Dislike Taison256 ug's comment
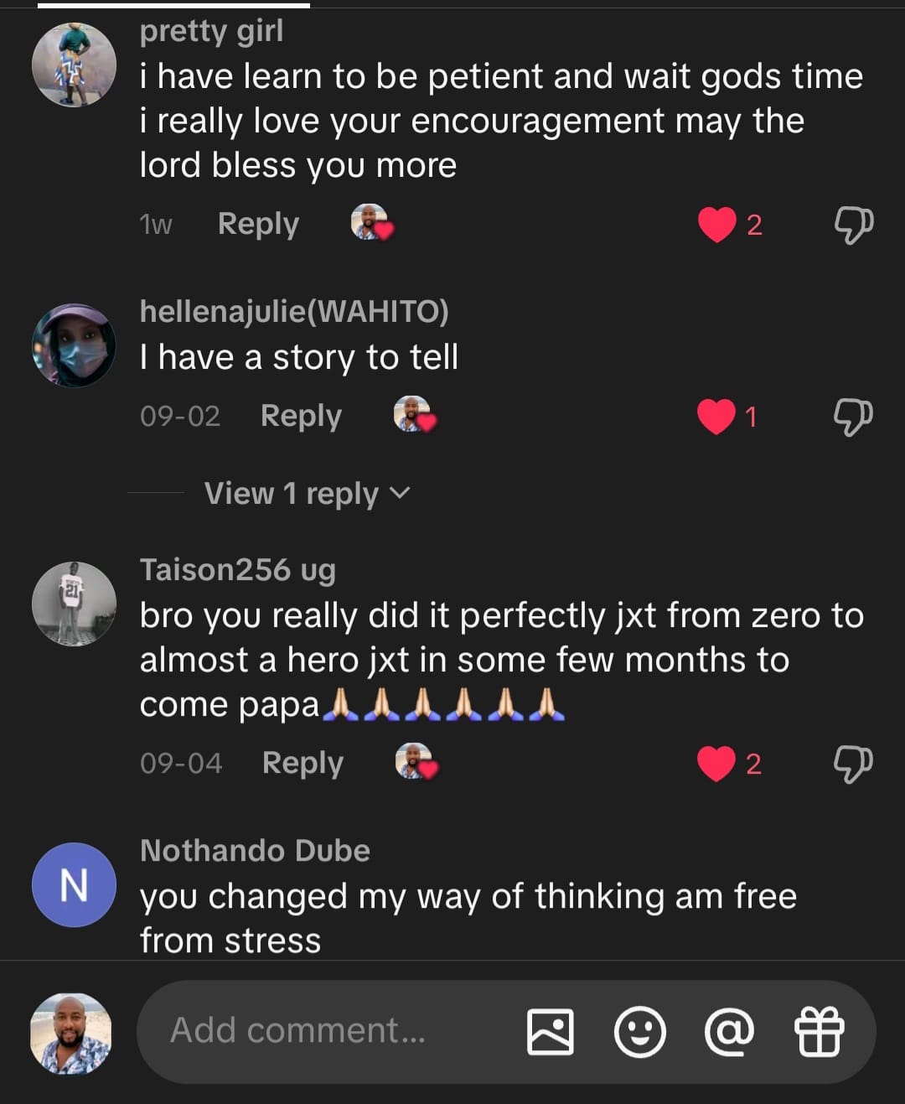Screen dimensions: 905x1104 (x=853, y=764)
